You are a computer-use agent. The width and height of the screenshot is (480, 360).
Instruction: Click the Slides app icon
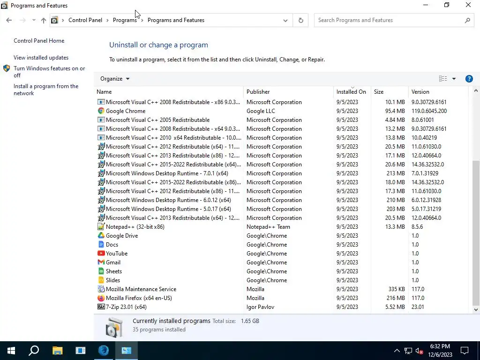point(101,280)
